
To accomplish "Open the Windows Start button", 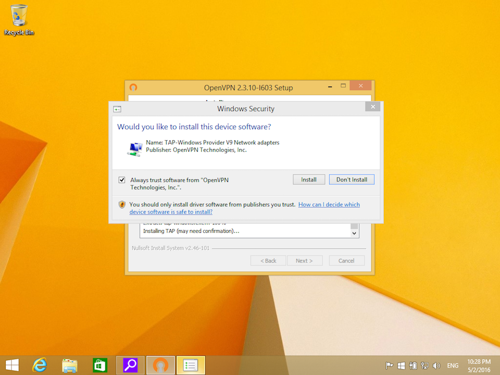I will click(x=12, y=365).
